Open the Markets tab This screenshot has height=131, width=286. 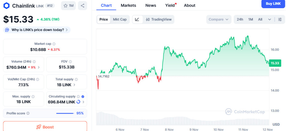pos(128,5)
